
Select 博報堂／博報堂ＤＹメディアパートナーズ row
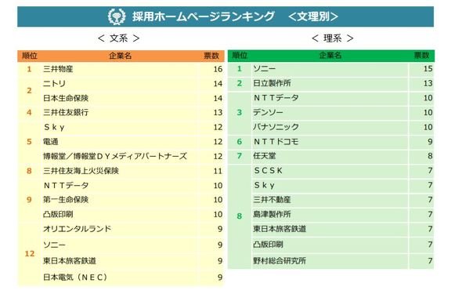121,156
